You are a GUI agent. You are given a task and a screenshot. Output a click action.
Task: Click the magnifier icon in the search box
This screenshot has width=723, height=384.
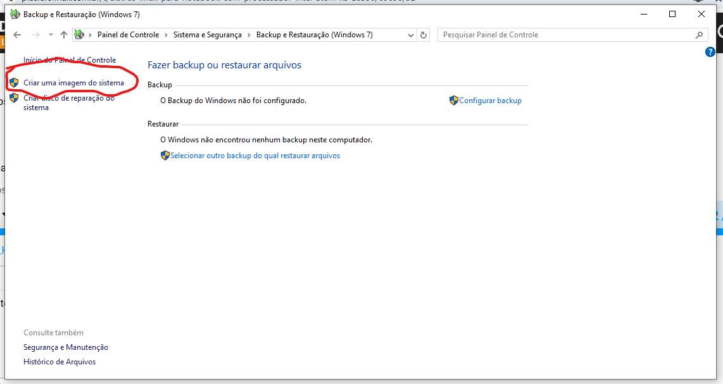pyautogui.click(x=699, y=35)
